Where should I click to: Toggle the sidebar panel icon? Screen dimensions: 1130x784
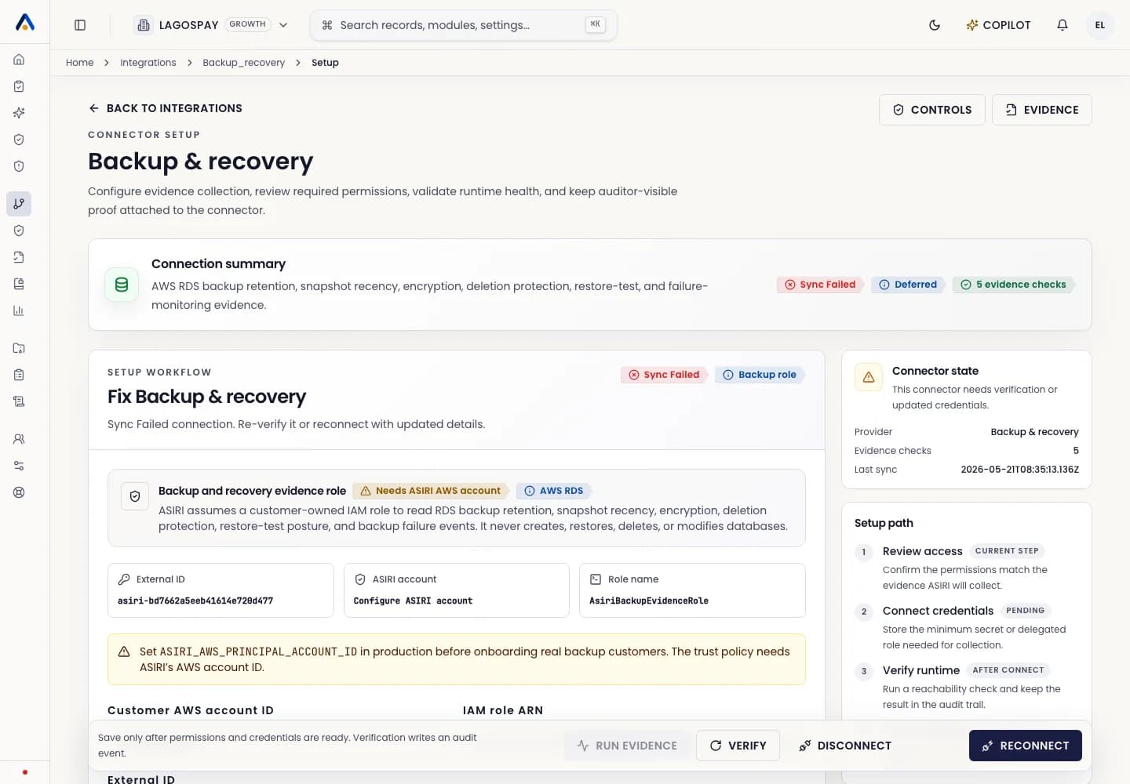coord(80,25)
